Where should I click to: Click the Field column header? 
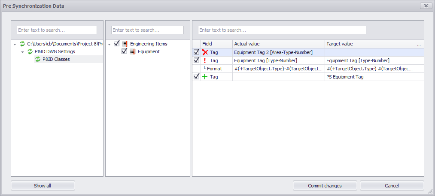pos(217,44)
